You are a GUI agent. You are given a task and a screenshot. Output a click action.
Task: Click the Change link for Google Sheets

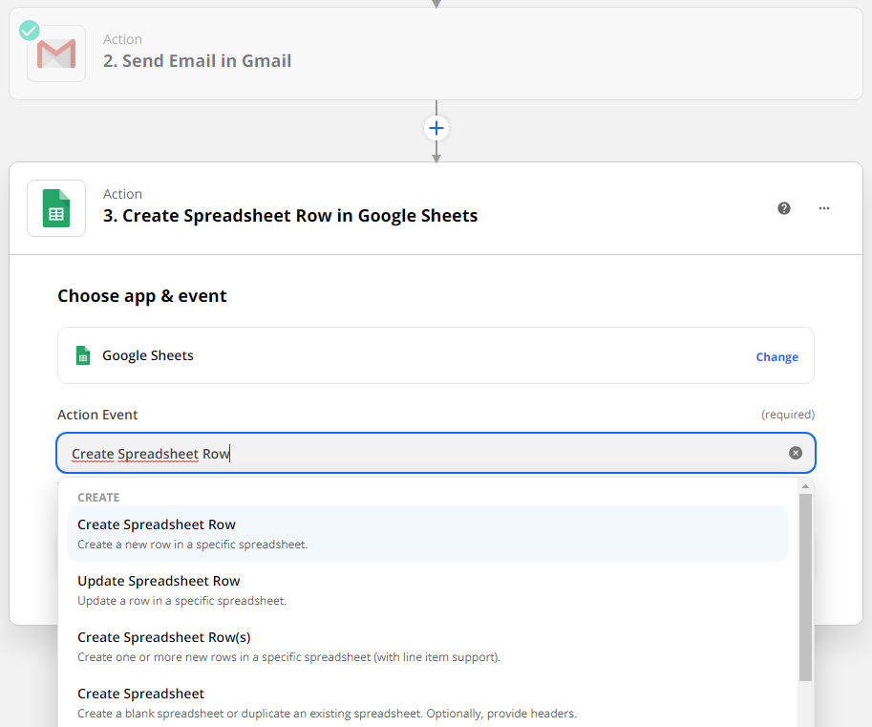[776, 356]
